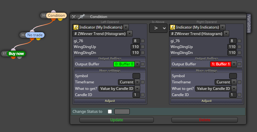Open Right Operand Output Buffer dropdown arrow
This screenshot has width=257, height=132.
click(234, 64)
